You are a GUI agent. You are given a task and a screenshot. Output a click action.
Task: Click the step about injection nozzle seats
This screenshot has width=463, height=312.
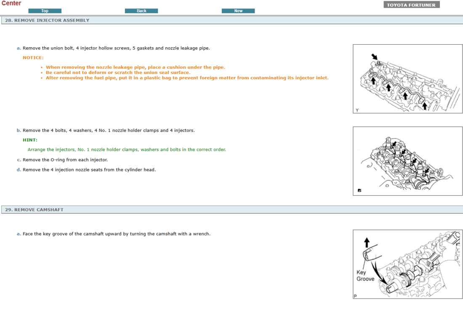[89, 170]
